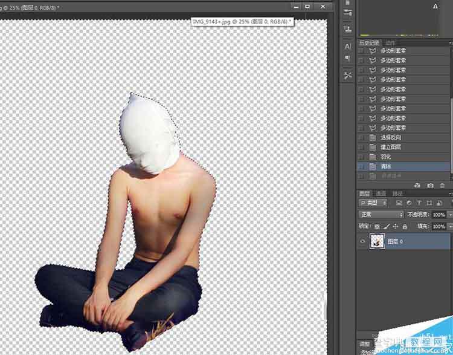Select the 图层 0 layer thumbnail
This screenshot has width=453, height=355.
[377, 241]
